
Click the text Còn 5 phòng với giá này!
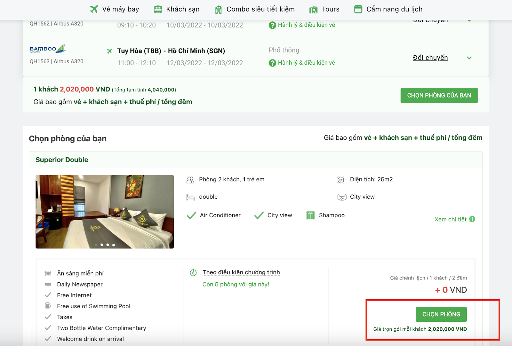(236, 284)
